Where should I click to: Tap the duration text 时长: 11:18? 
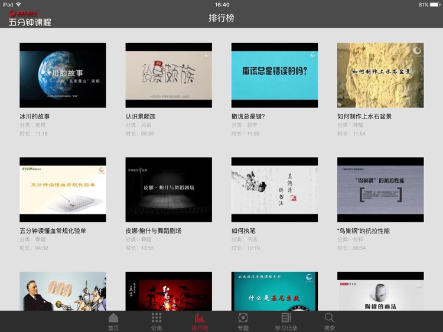(x=34, y=134)
